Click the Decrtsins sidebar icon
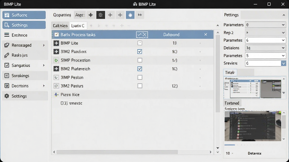289x162 pixels. (7, 85)
